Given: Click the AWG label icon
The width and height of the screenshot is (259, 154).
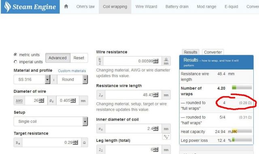Looking at the screenshot, I should (x=19, y=101).
